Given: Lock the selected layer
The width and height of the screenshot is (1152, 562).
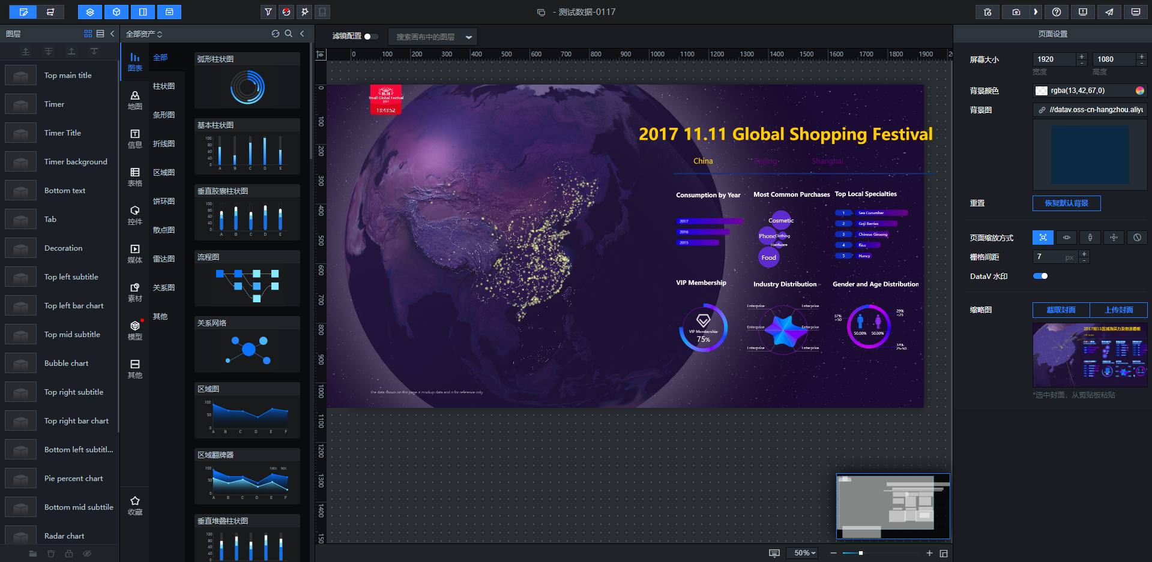Looking at the screenshot, I should pos(69,554).
